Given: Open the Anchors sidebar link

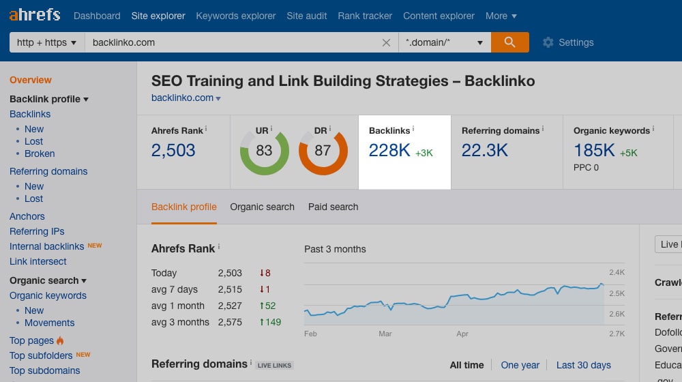Looking at the screenshot, I should [27, 216].
